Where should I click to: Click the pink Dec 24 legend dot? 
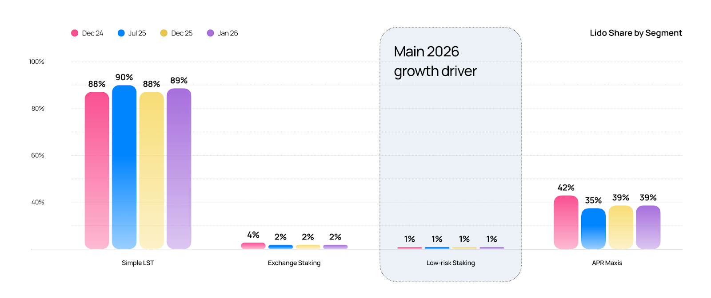pos(75,33)
